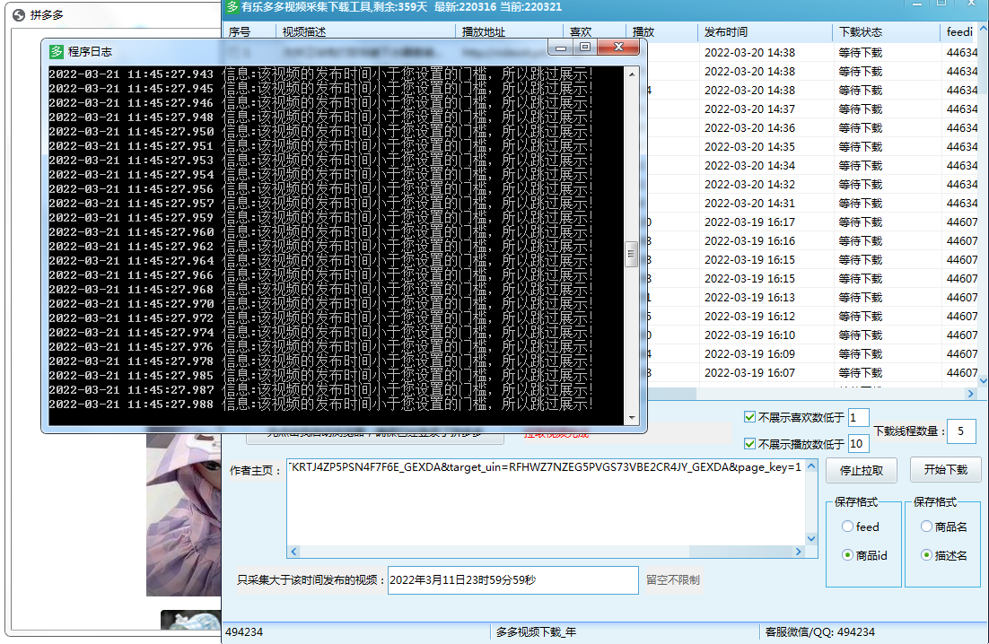Viewport: 989px width, 644px height.
Task: Click the green app icon in main title bar
Action: point(232,6)
